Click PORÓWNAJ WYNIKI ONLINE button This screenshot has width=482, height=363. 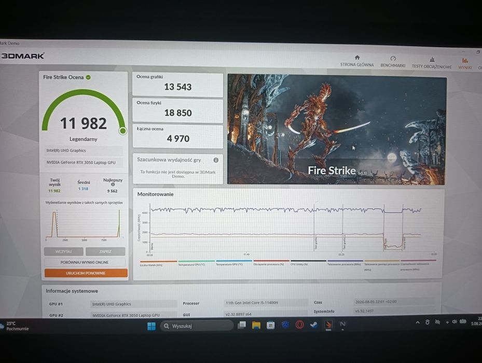85,262
